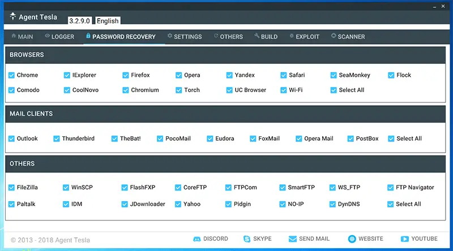Uncheck the Chromium checkbox

pyautogui.click(x=125, y=90)
